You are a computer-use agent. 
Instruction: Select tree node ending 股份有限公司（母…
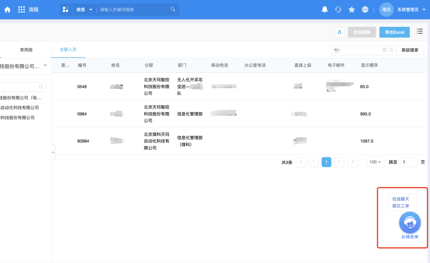click(21, 98)
